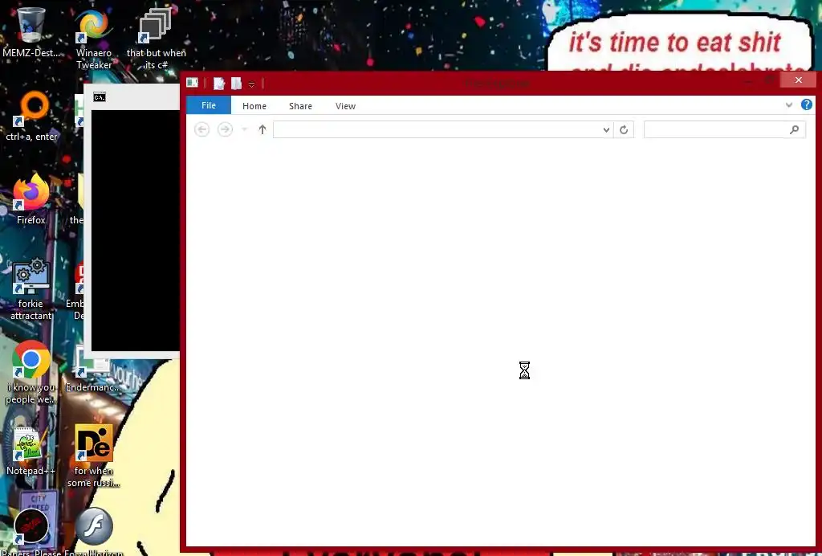Click the Back navigation arrow in Explorer
The image size is (822, 556).
click(201, 129)
